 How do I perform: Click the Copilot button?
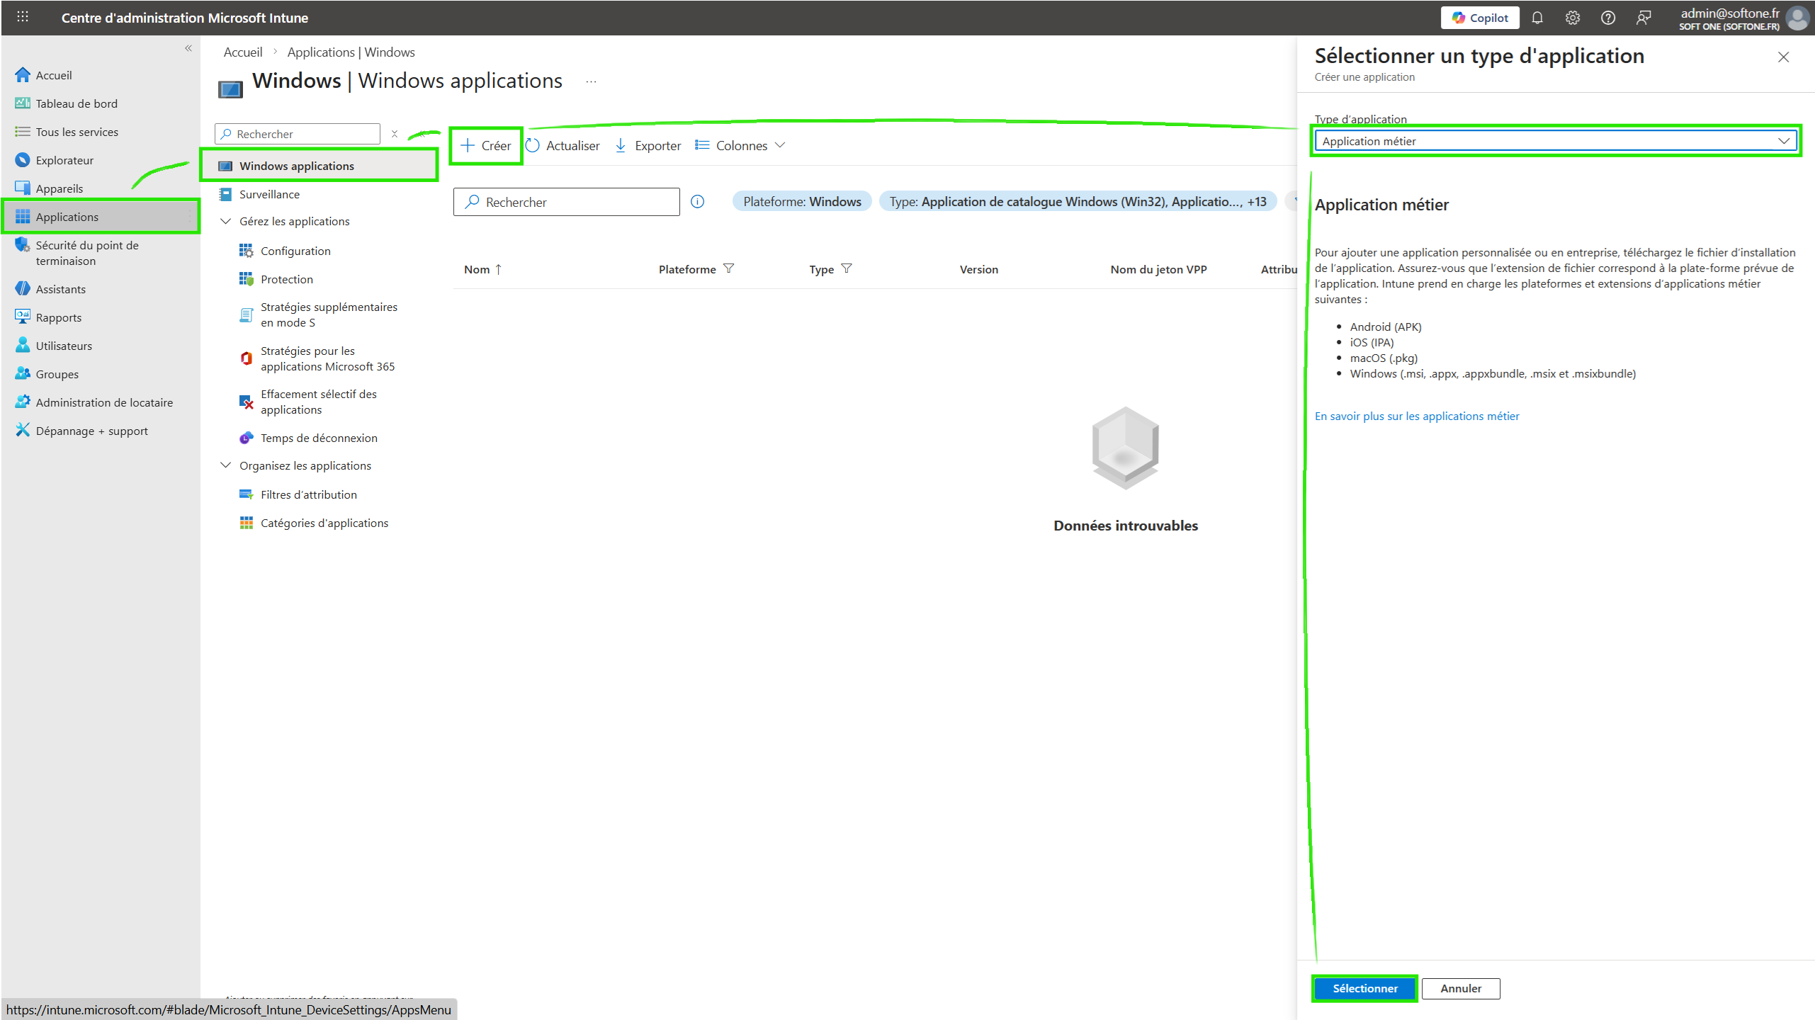pos(1479,18)
